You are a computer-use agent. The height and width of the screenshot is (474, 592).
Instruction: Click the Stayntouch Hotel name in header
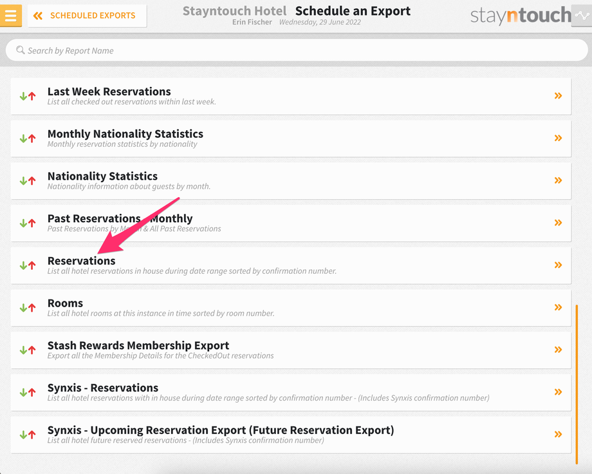234,11
